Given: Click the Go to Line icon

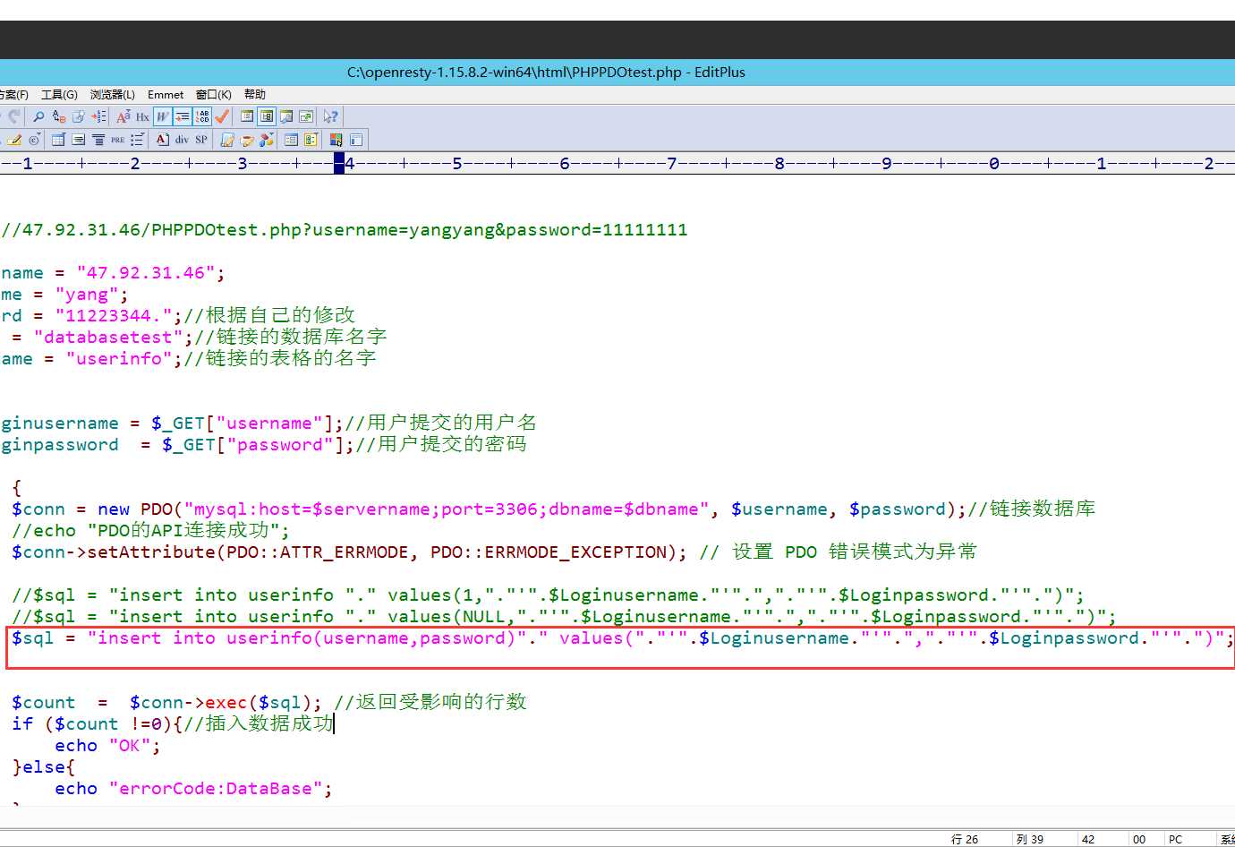Looking at the screenshot, I should pyautogui.click(x=98, y=116).
